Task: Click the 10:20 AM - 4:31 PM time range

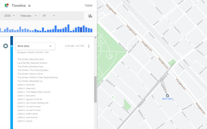Action: (74, 46)
